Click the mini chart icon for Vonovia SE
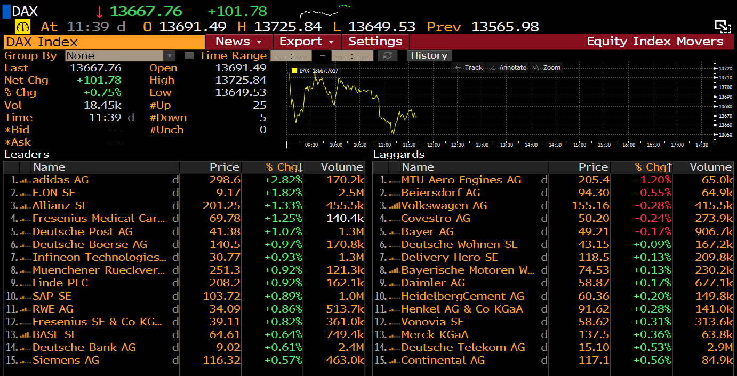737x376 pixels. [x=395, y=323]
